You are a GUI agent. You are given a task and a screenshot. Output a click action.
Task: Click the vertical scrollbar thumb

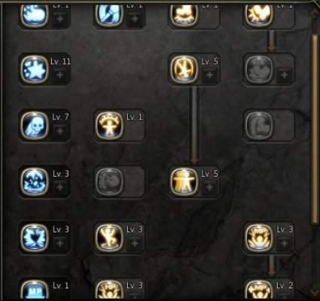tap(315, 129)
